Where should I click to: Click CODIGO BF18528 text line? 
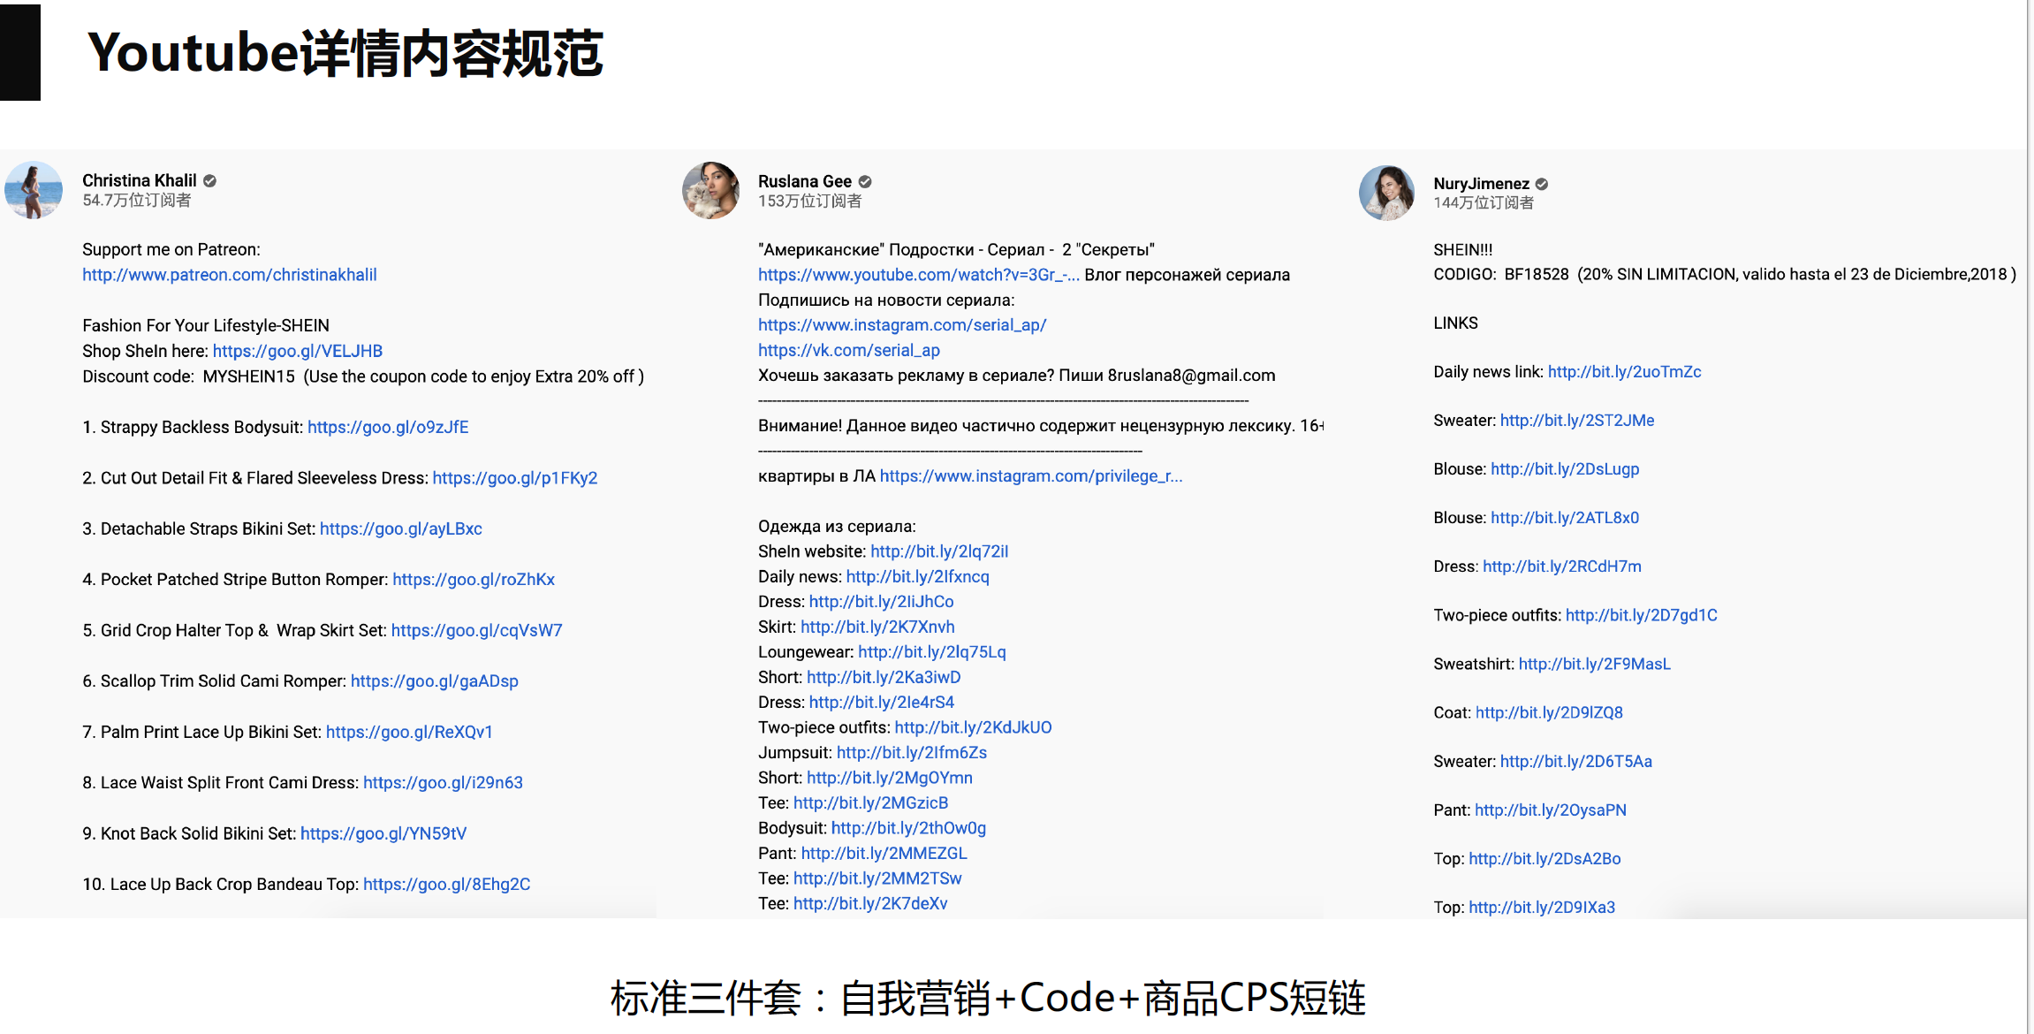1725,275
